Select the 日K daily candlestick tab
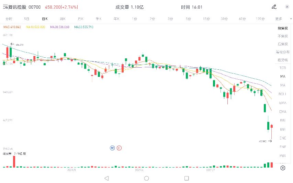This screenshot has width=293, height=183. (45, 19)
